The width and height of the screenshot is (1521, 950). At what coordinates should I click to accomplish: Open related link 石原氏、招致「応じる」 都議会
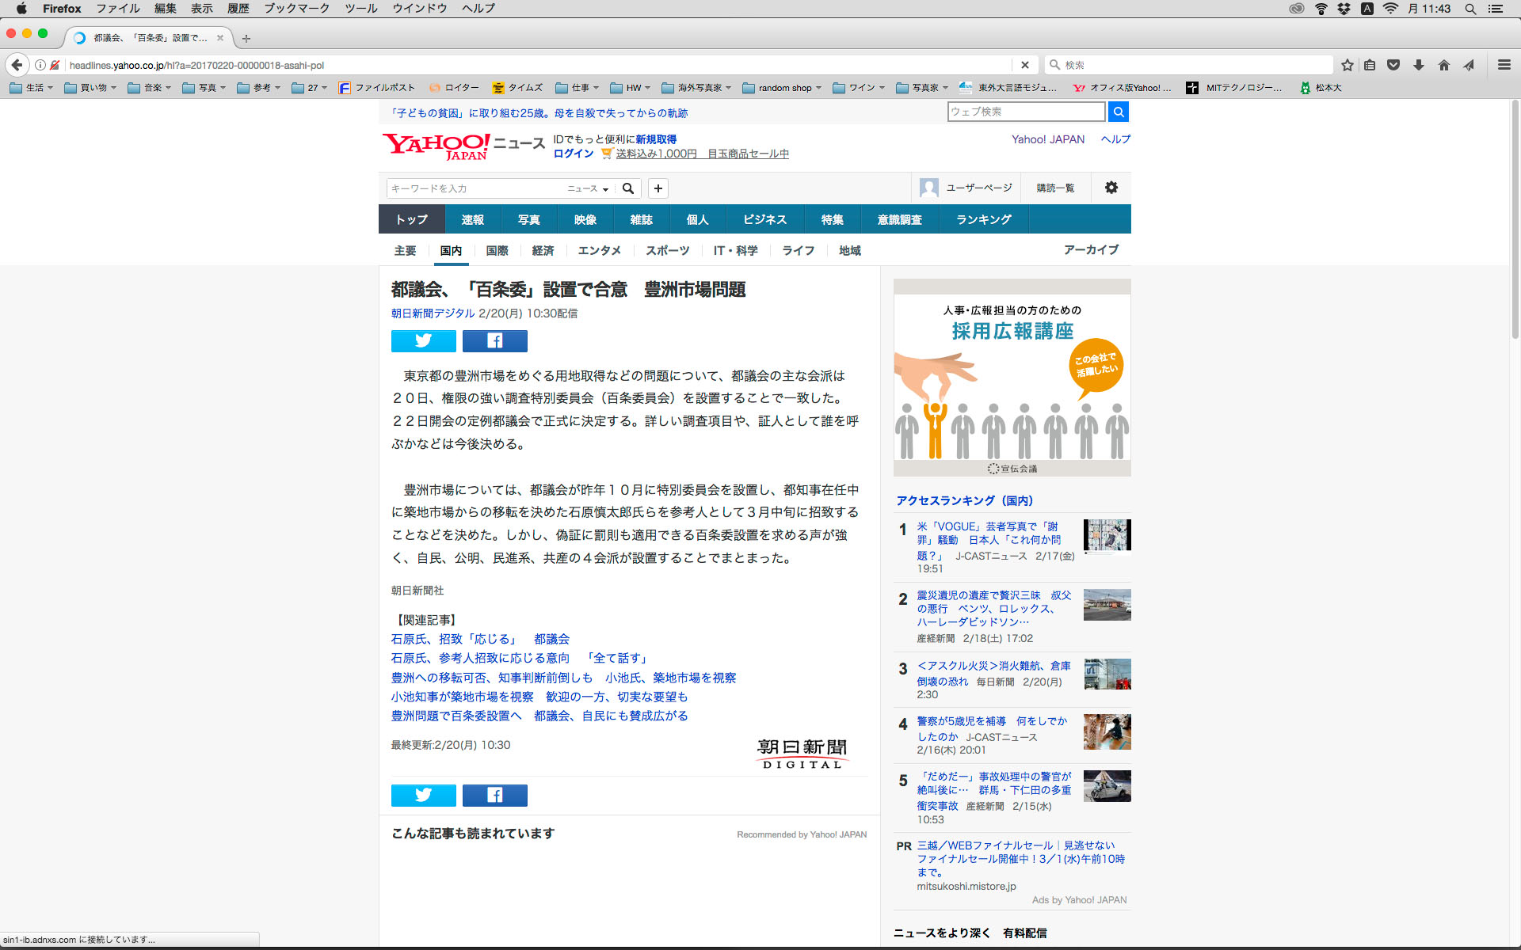(479, 639)
